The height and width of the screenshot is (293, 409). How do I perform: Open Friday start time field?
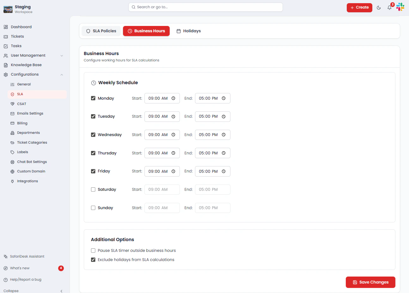(x=162, y=171)
